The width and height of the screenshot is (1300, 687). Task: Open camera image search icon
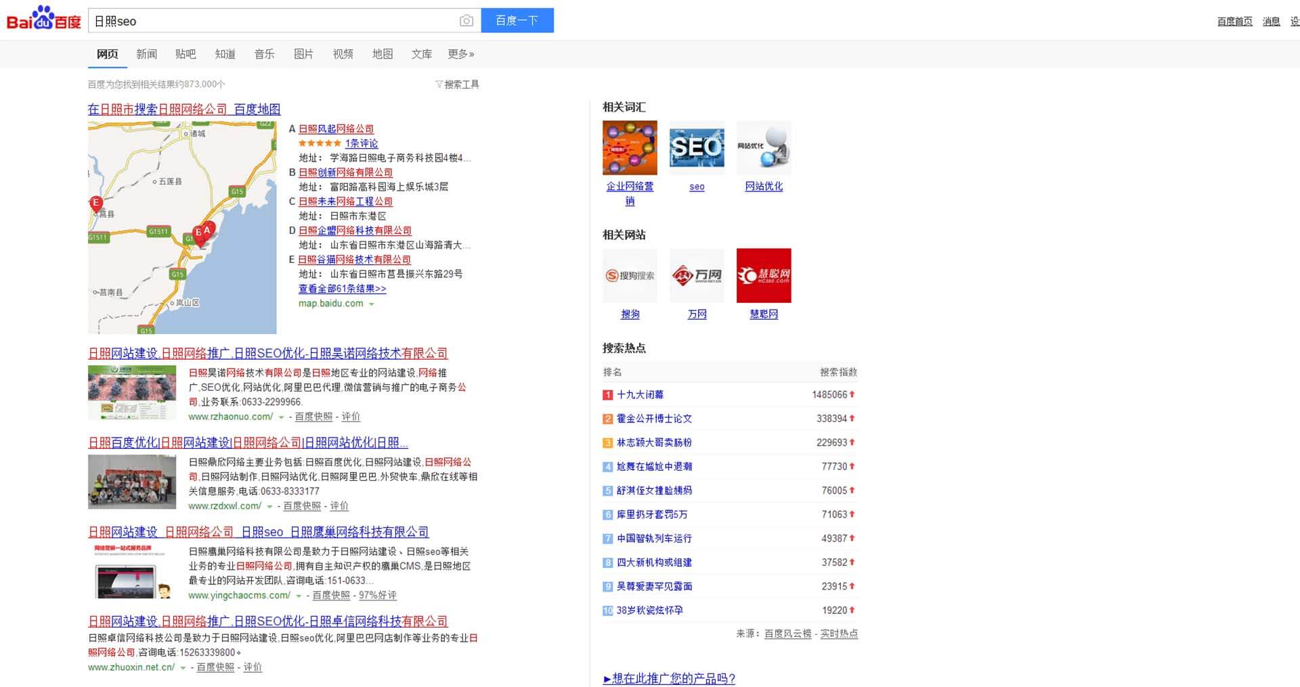pyautogui.click(x=467, y=21)
